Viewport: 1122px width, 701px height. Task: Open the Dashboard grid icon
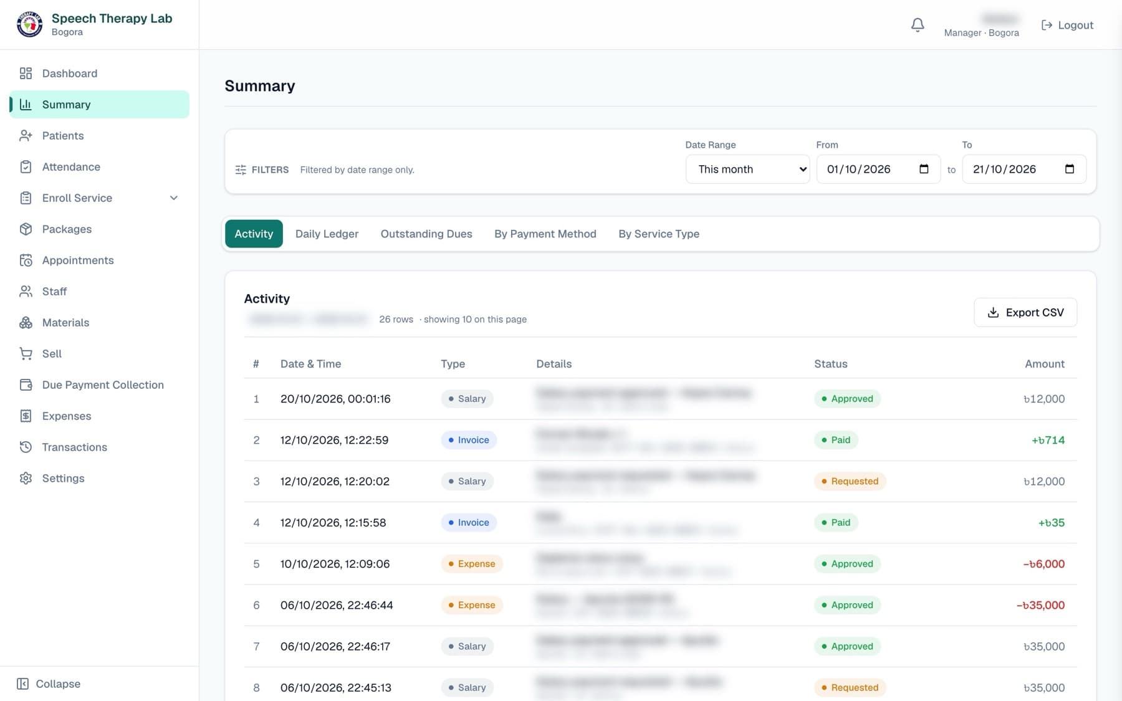[x=26, y=74]
